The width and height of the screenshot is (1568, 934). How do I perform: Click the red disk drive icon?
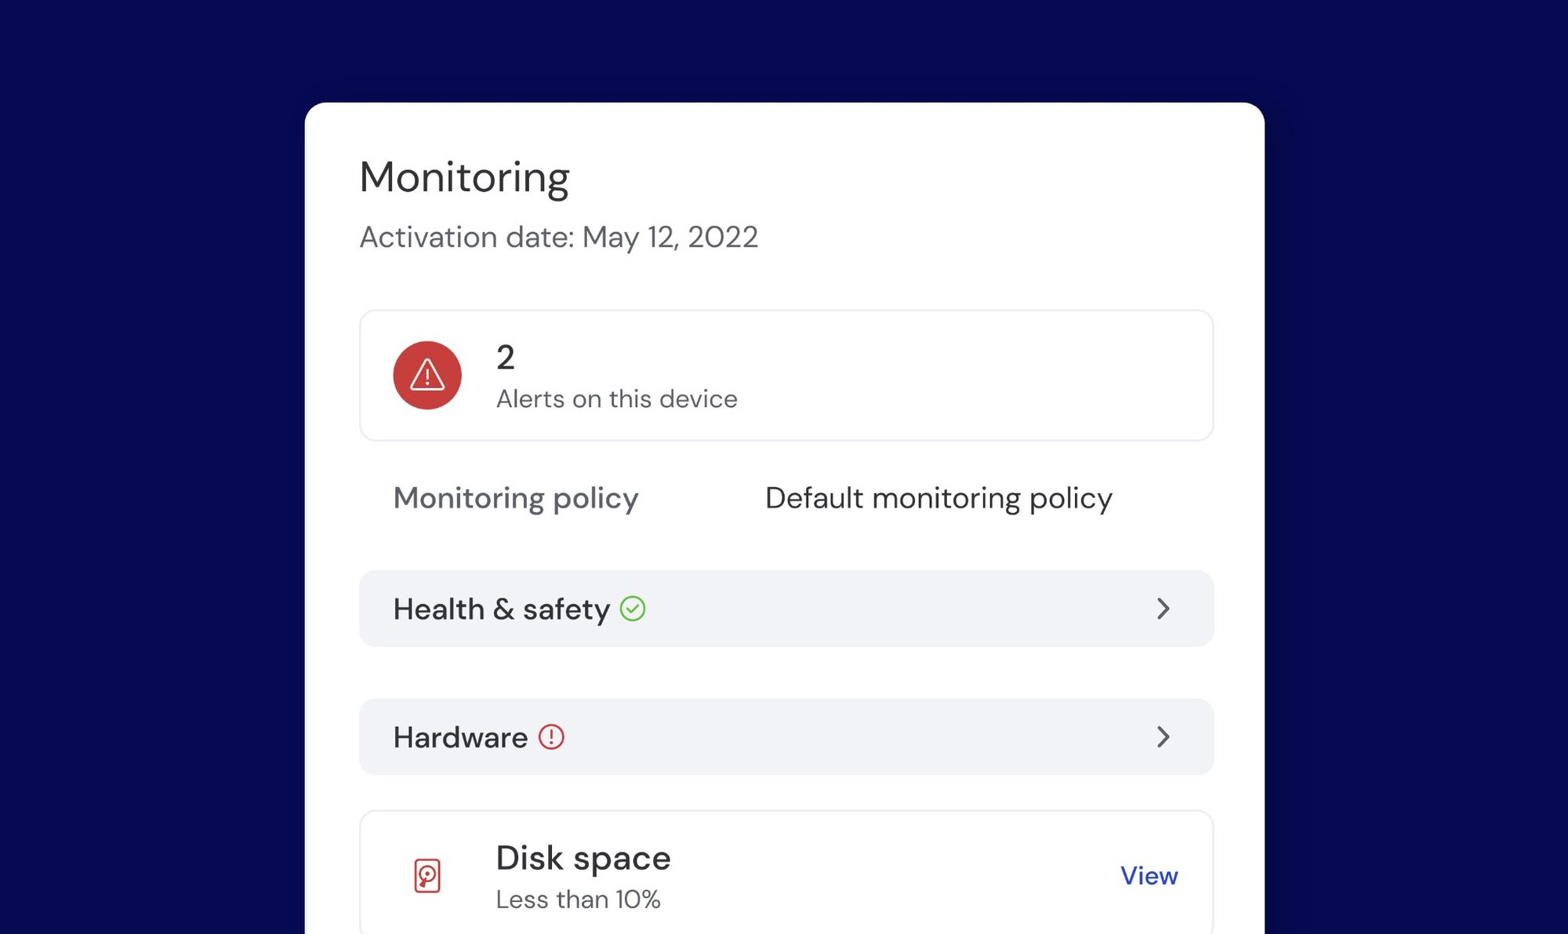click(427, 875)
